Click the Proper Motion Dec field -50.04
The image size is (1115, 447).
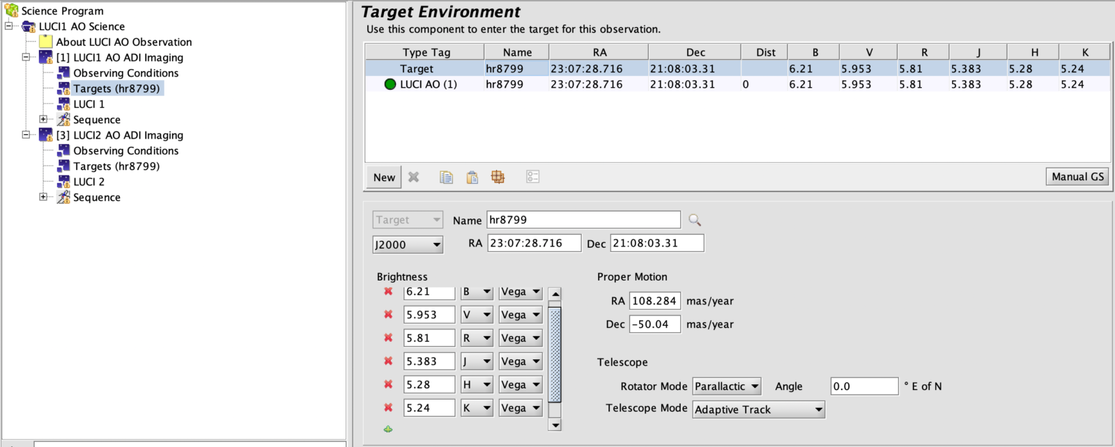654,324
